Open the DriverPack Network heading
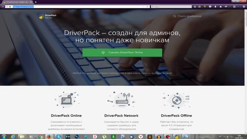This screenshot has height=139, width=247. [121, 115]
